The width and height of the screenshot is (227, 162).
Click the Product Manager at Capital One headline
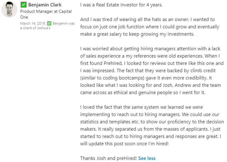46,12
